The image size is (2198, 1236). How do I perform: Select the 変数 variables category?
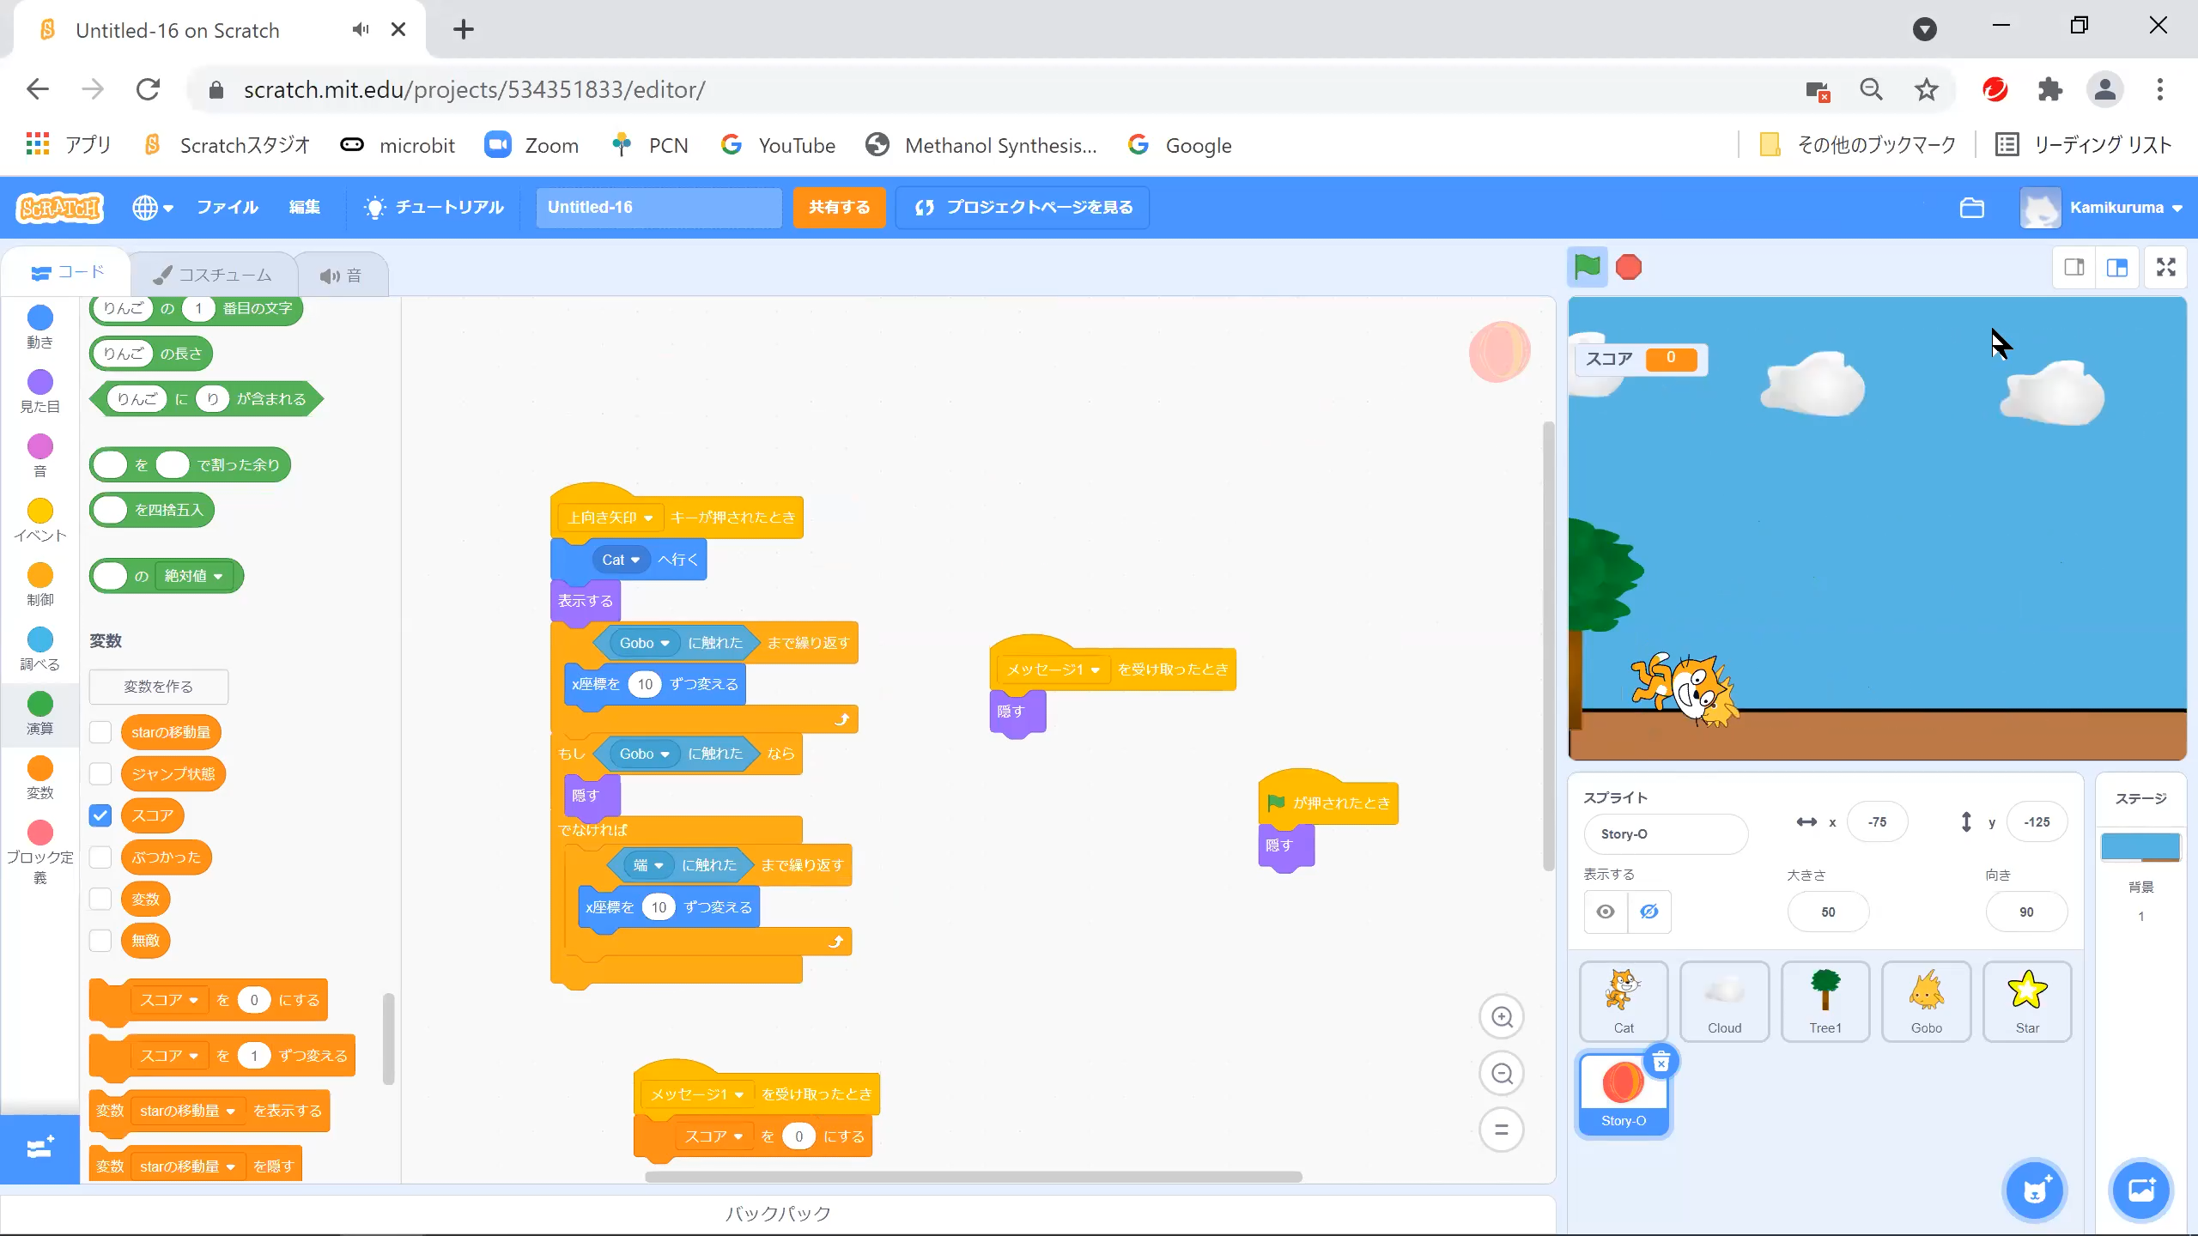click(x=39, y=779)
